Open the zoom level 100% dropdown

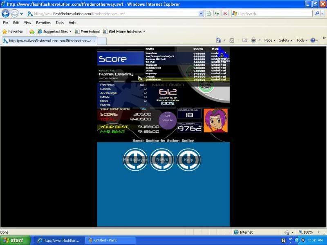tap(309, 232)
